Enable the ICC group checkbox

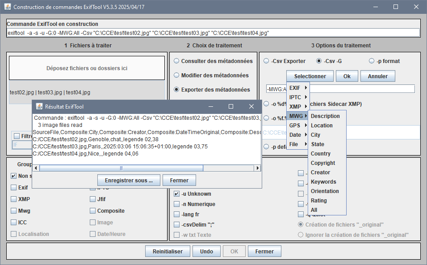[13, 222]
